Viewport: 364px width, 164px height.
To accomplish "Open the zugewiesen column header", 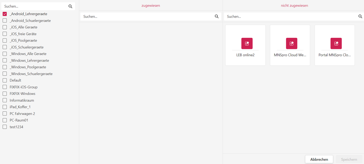I will coord(151,5).
